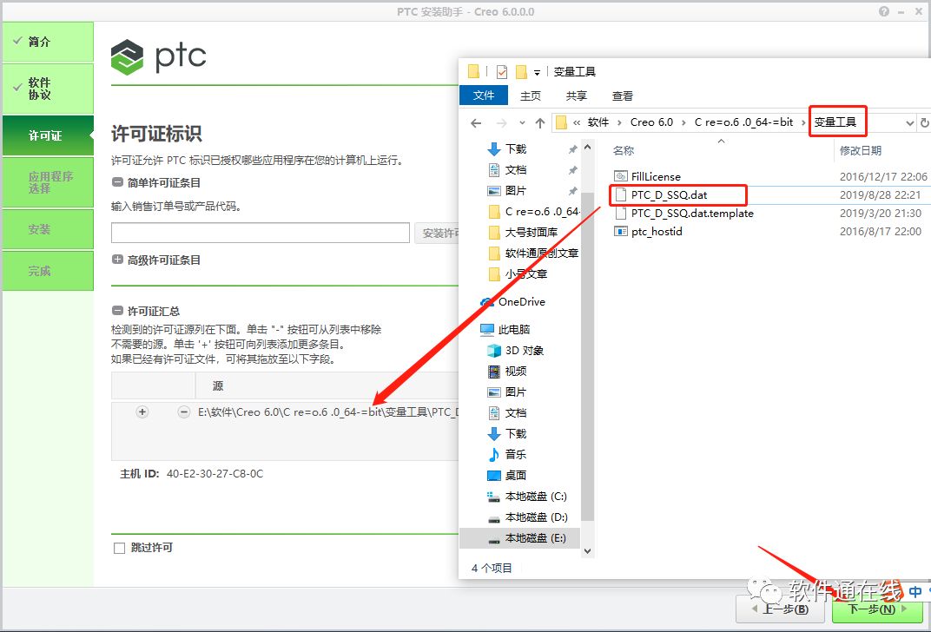This screenshot has width=931, height=632.
Task: Open the quick access toolbar dropdown arrow
Action: (537, 72)
